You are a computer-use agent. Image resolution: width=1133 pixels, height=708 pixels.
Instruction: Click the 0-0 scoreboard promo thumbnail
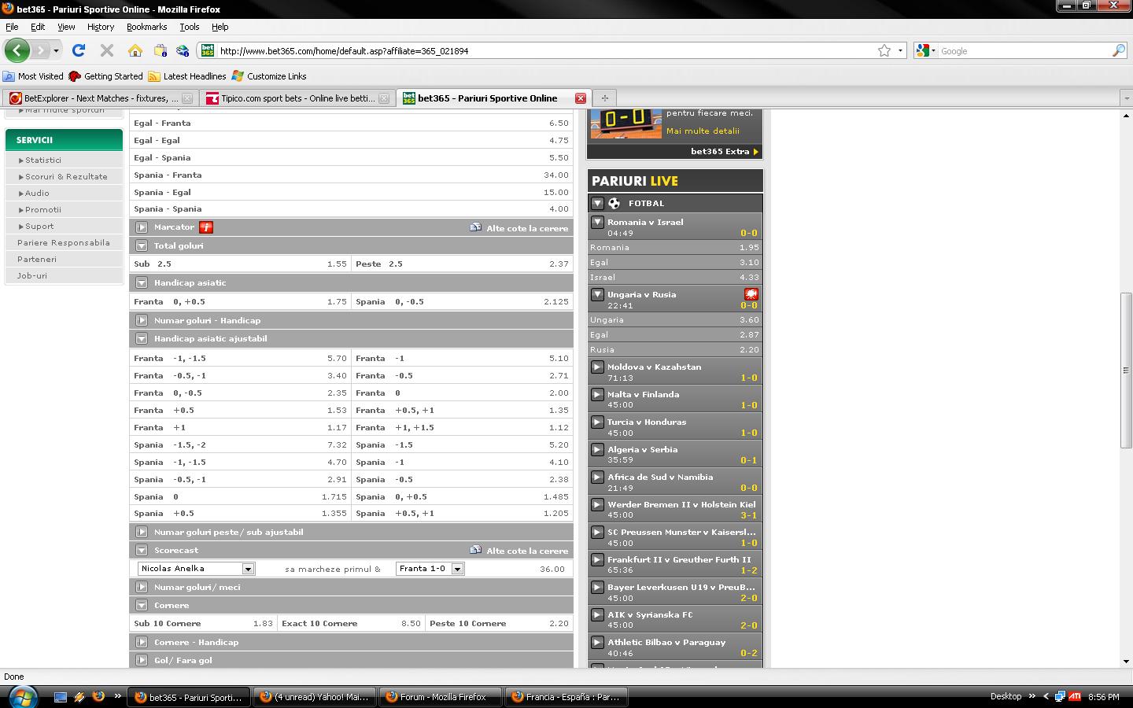(x=626, y=123)
